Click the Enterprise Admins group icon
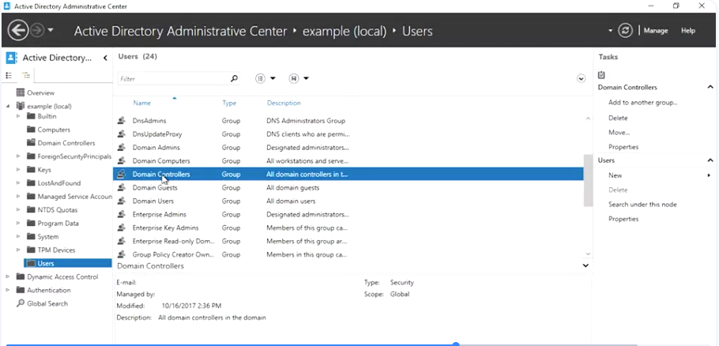Screen dimensions: 719x346 click(x=121, y=214)
